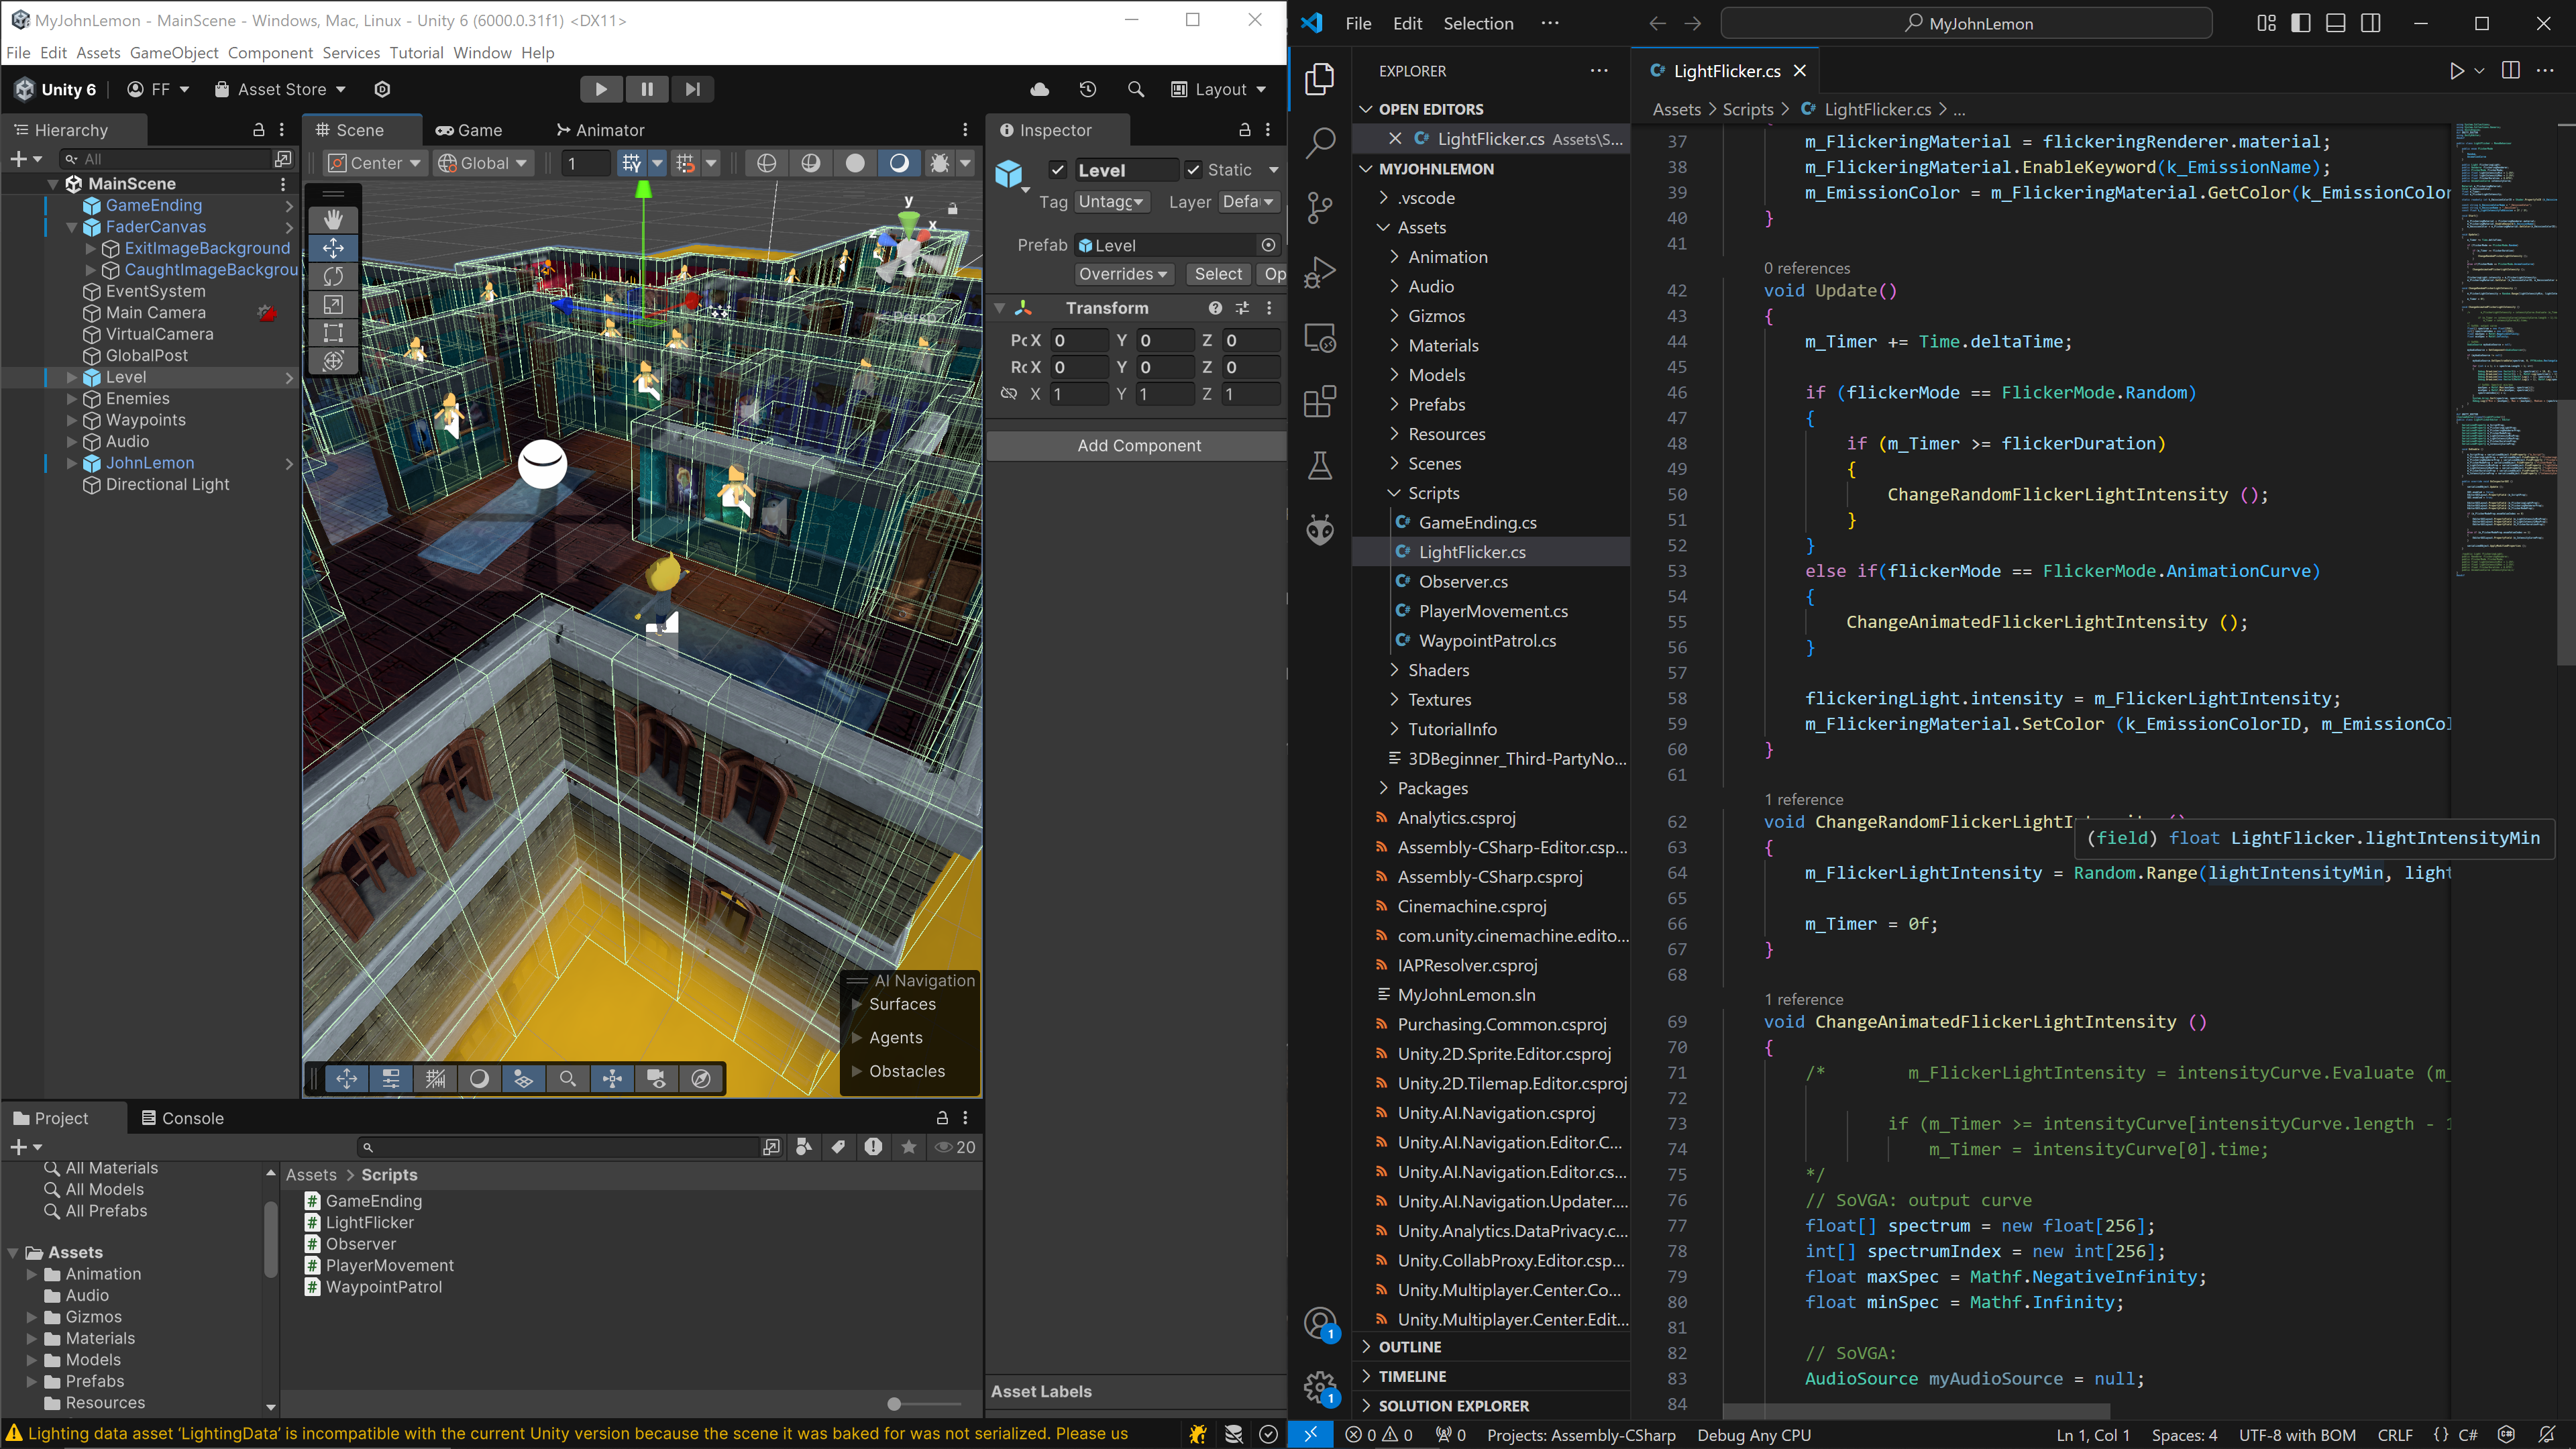Toggle Inspector panel lock icon
Viewport: 2576px width, 1449px height.
1245,130
